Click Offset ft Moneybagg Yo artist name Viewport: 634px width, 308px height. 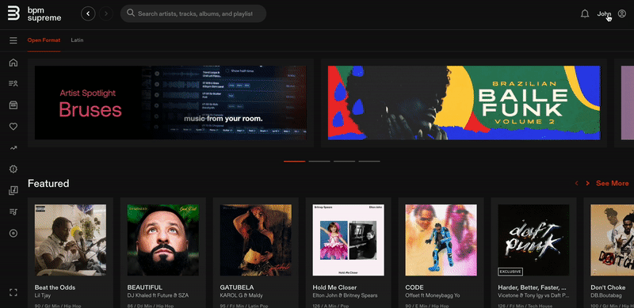tap(432, 295)
